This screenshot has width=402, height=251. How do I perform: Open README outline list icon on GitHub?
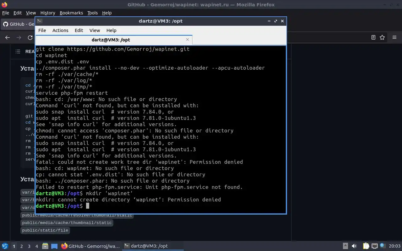point(18,51)
